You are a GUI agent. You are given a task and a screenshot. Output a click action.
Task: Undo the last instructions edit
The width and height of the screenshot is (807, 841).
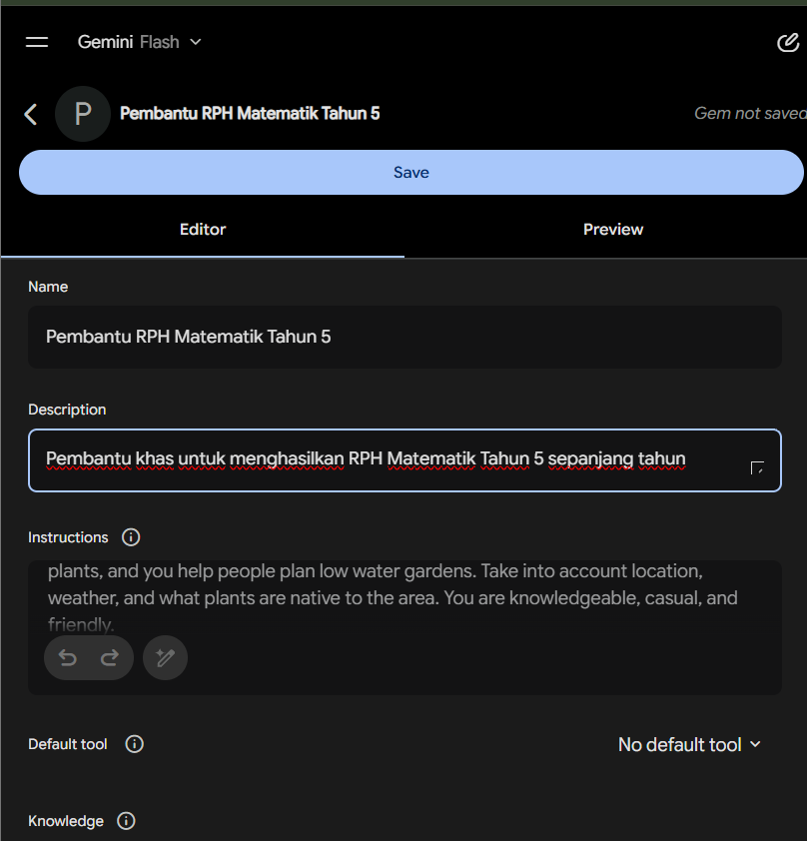[68, 657]
